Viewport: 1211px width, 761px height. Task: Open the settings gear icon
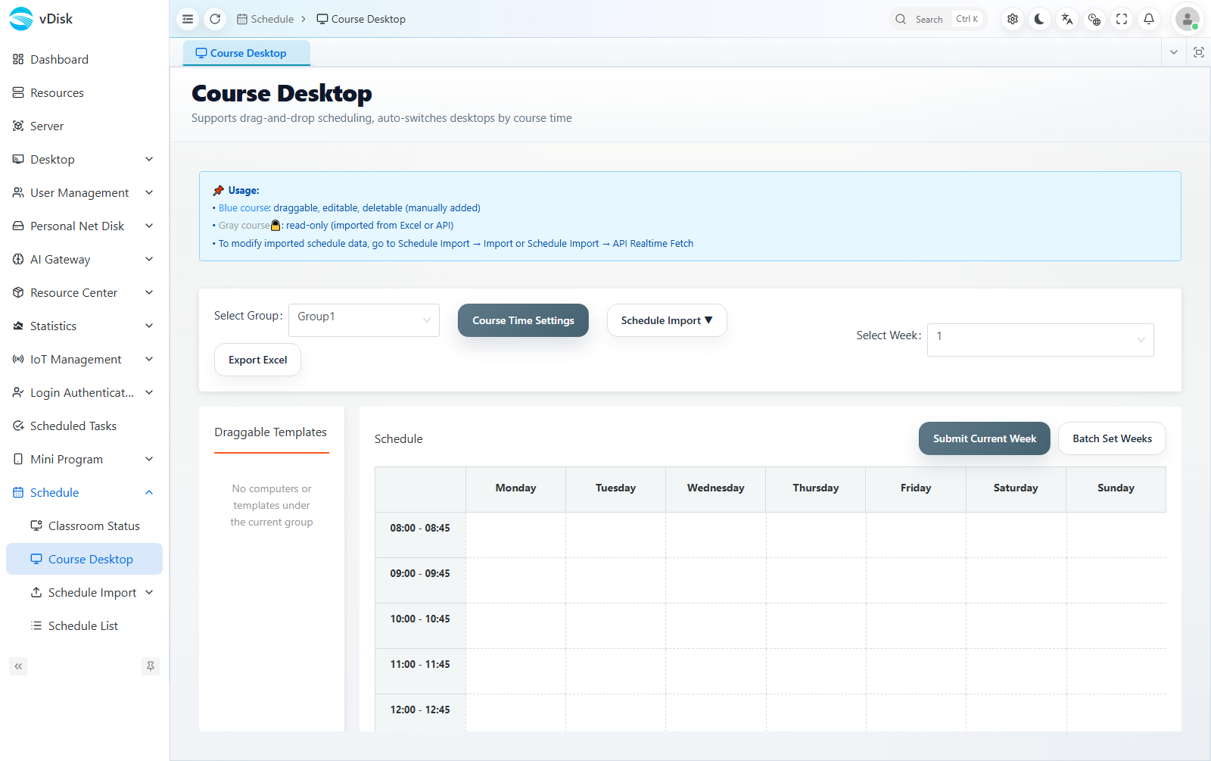pyautogui.click(x=1013, y=19)
